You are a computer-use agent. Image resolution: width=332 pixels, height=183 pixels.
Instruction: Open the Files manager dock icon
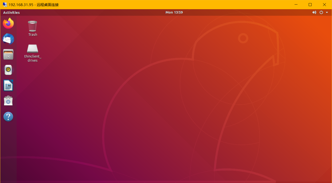pos(8,54)
